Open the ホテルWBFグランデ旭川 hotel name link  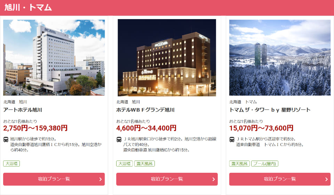coord(145,110)
